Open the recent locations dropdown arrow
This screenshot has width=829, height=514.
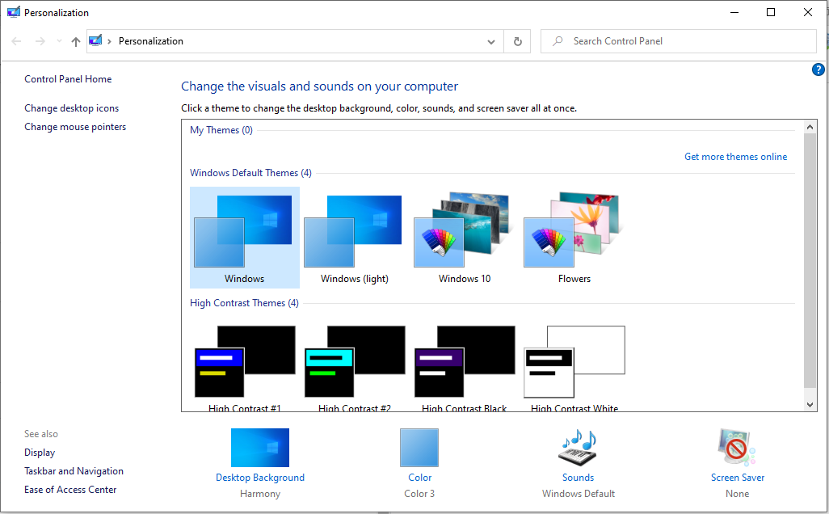pyautogui.click(x=59, y=41)
